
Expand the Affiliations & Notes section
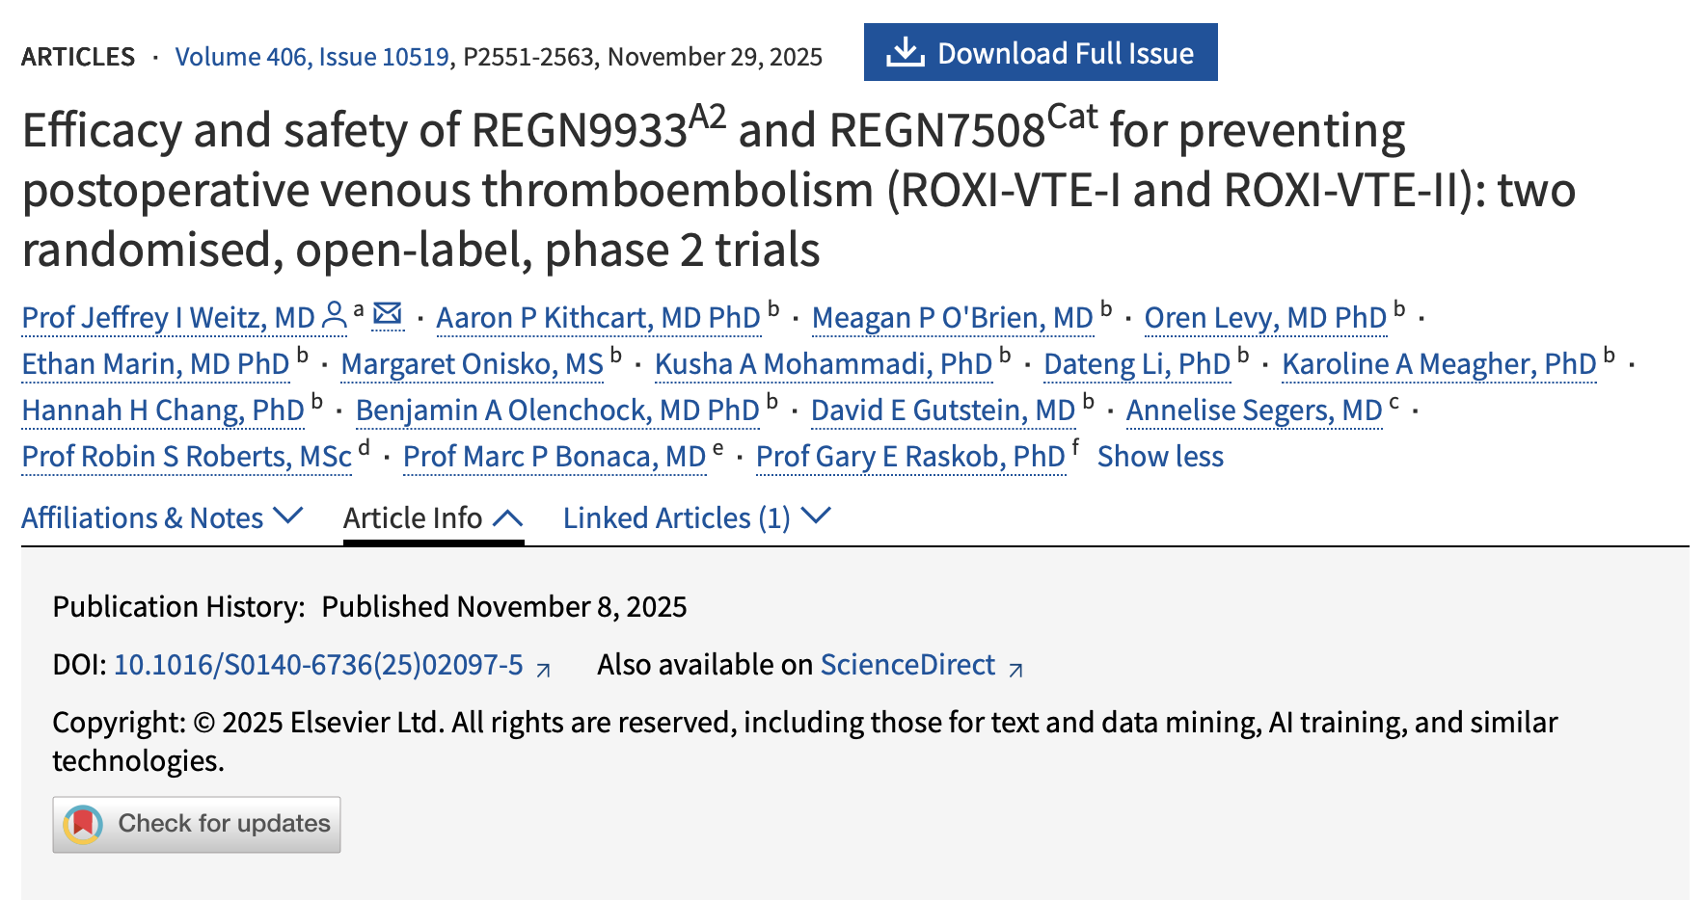162,517
